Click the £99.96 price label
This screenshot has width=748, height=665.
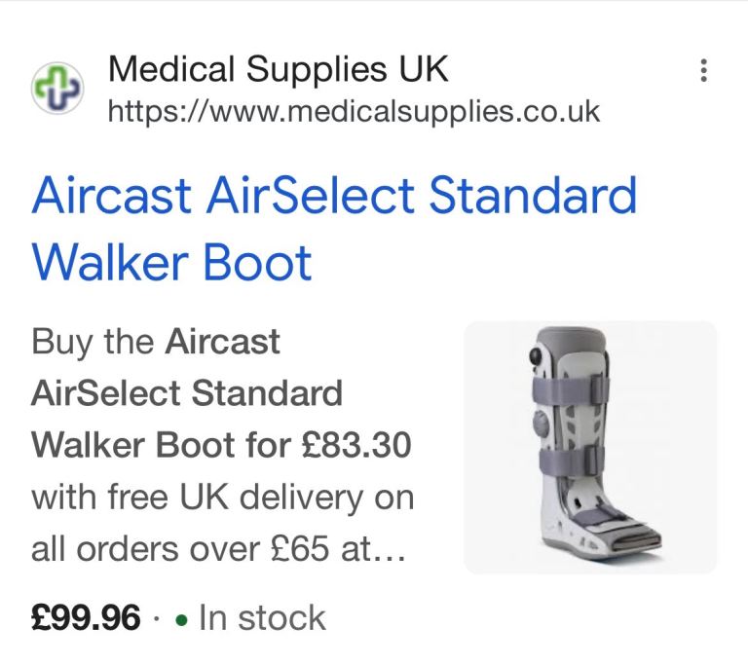(86, 617)
